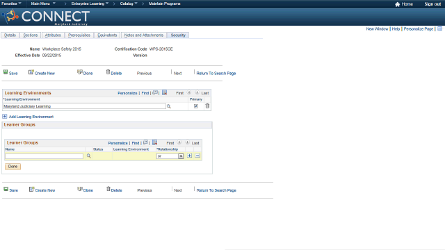Expand the Favorites menu
Screen dimensions: 445x250
pos(11,3)
